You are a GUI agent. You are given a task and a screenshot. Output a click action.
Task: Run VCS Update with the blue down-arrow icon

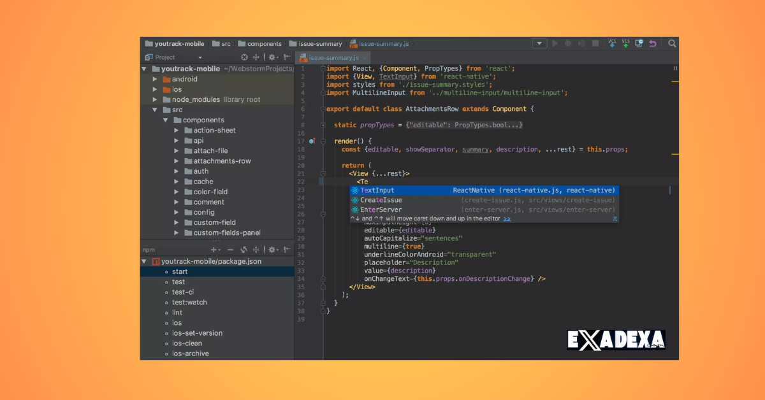tap(613, 43)
